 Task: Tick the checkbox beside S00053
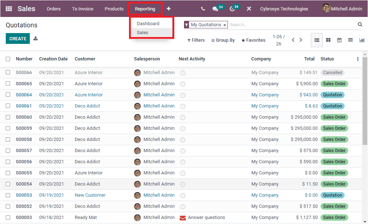pyautogui.click(x=8, y=195)
